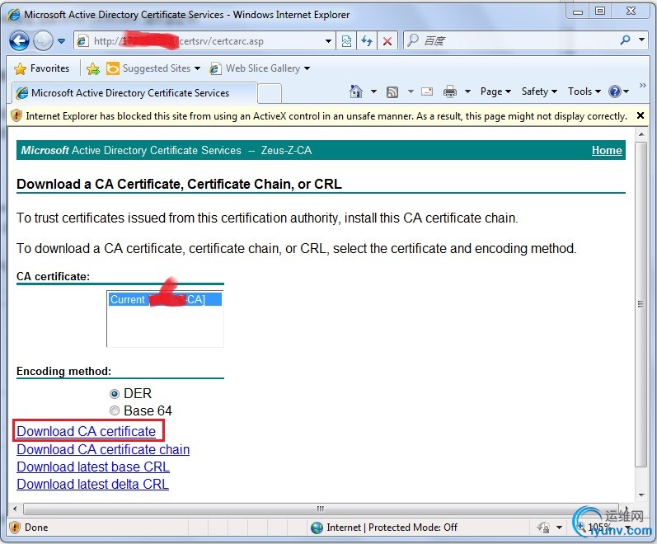Open the search provider dropdown arrow
Screen dimensions: 657x544
point(642,40)
